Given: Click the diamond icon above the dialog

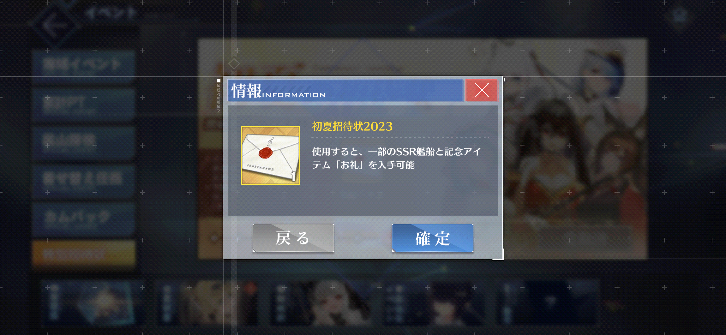Looking at the screenshot, I should pos(234,64).
